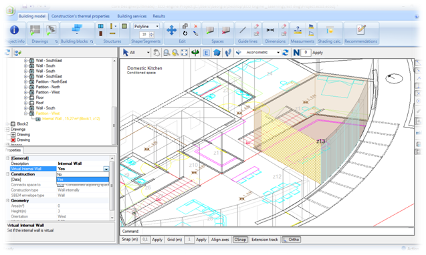426x255 pixels.
Task: Click Apply next to Grid (m) field
Action: pos(201,240)
